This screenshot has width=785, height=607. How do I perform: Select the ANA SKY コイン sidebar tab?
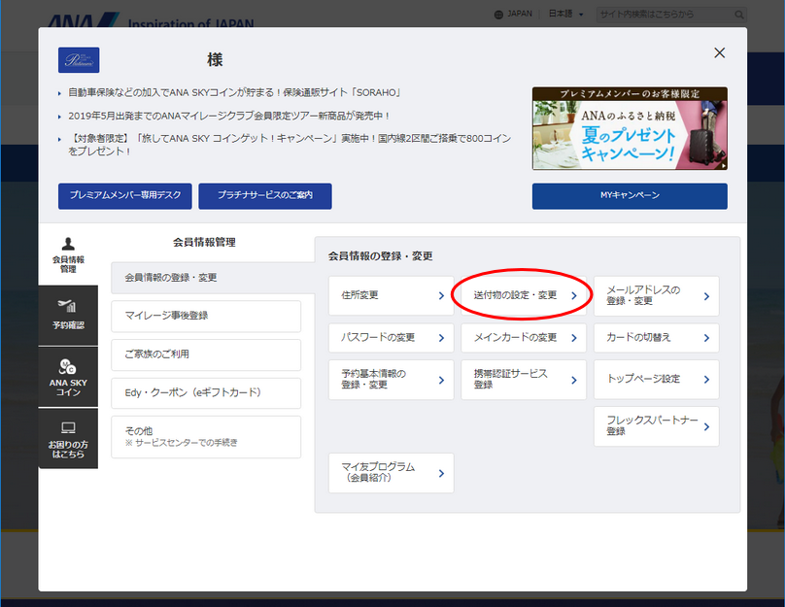68,377
